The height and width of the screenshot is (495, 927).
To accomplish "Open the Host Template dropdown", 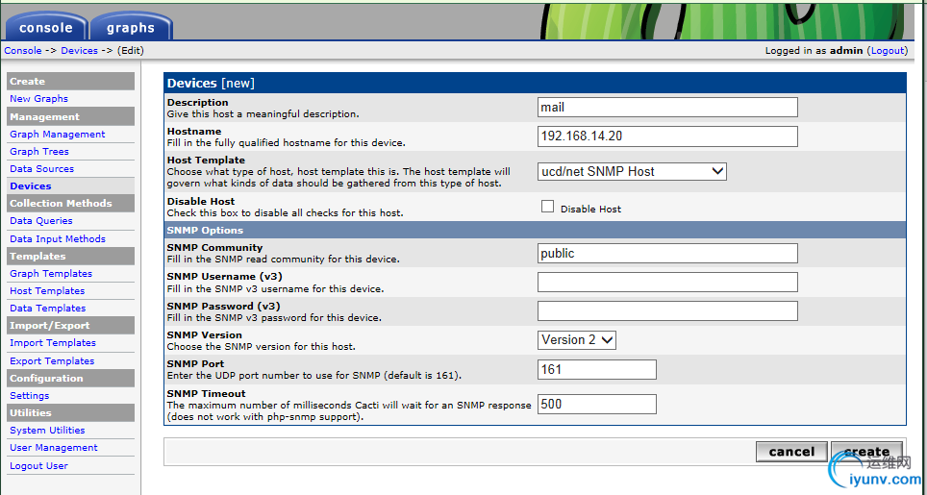I will (x=632, y=171).
